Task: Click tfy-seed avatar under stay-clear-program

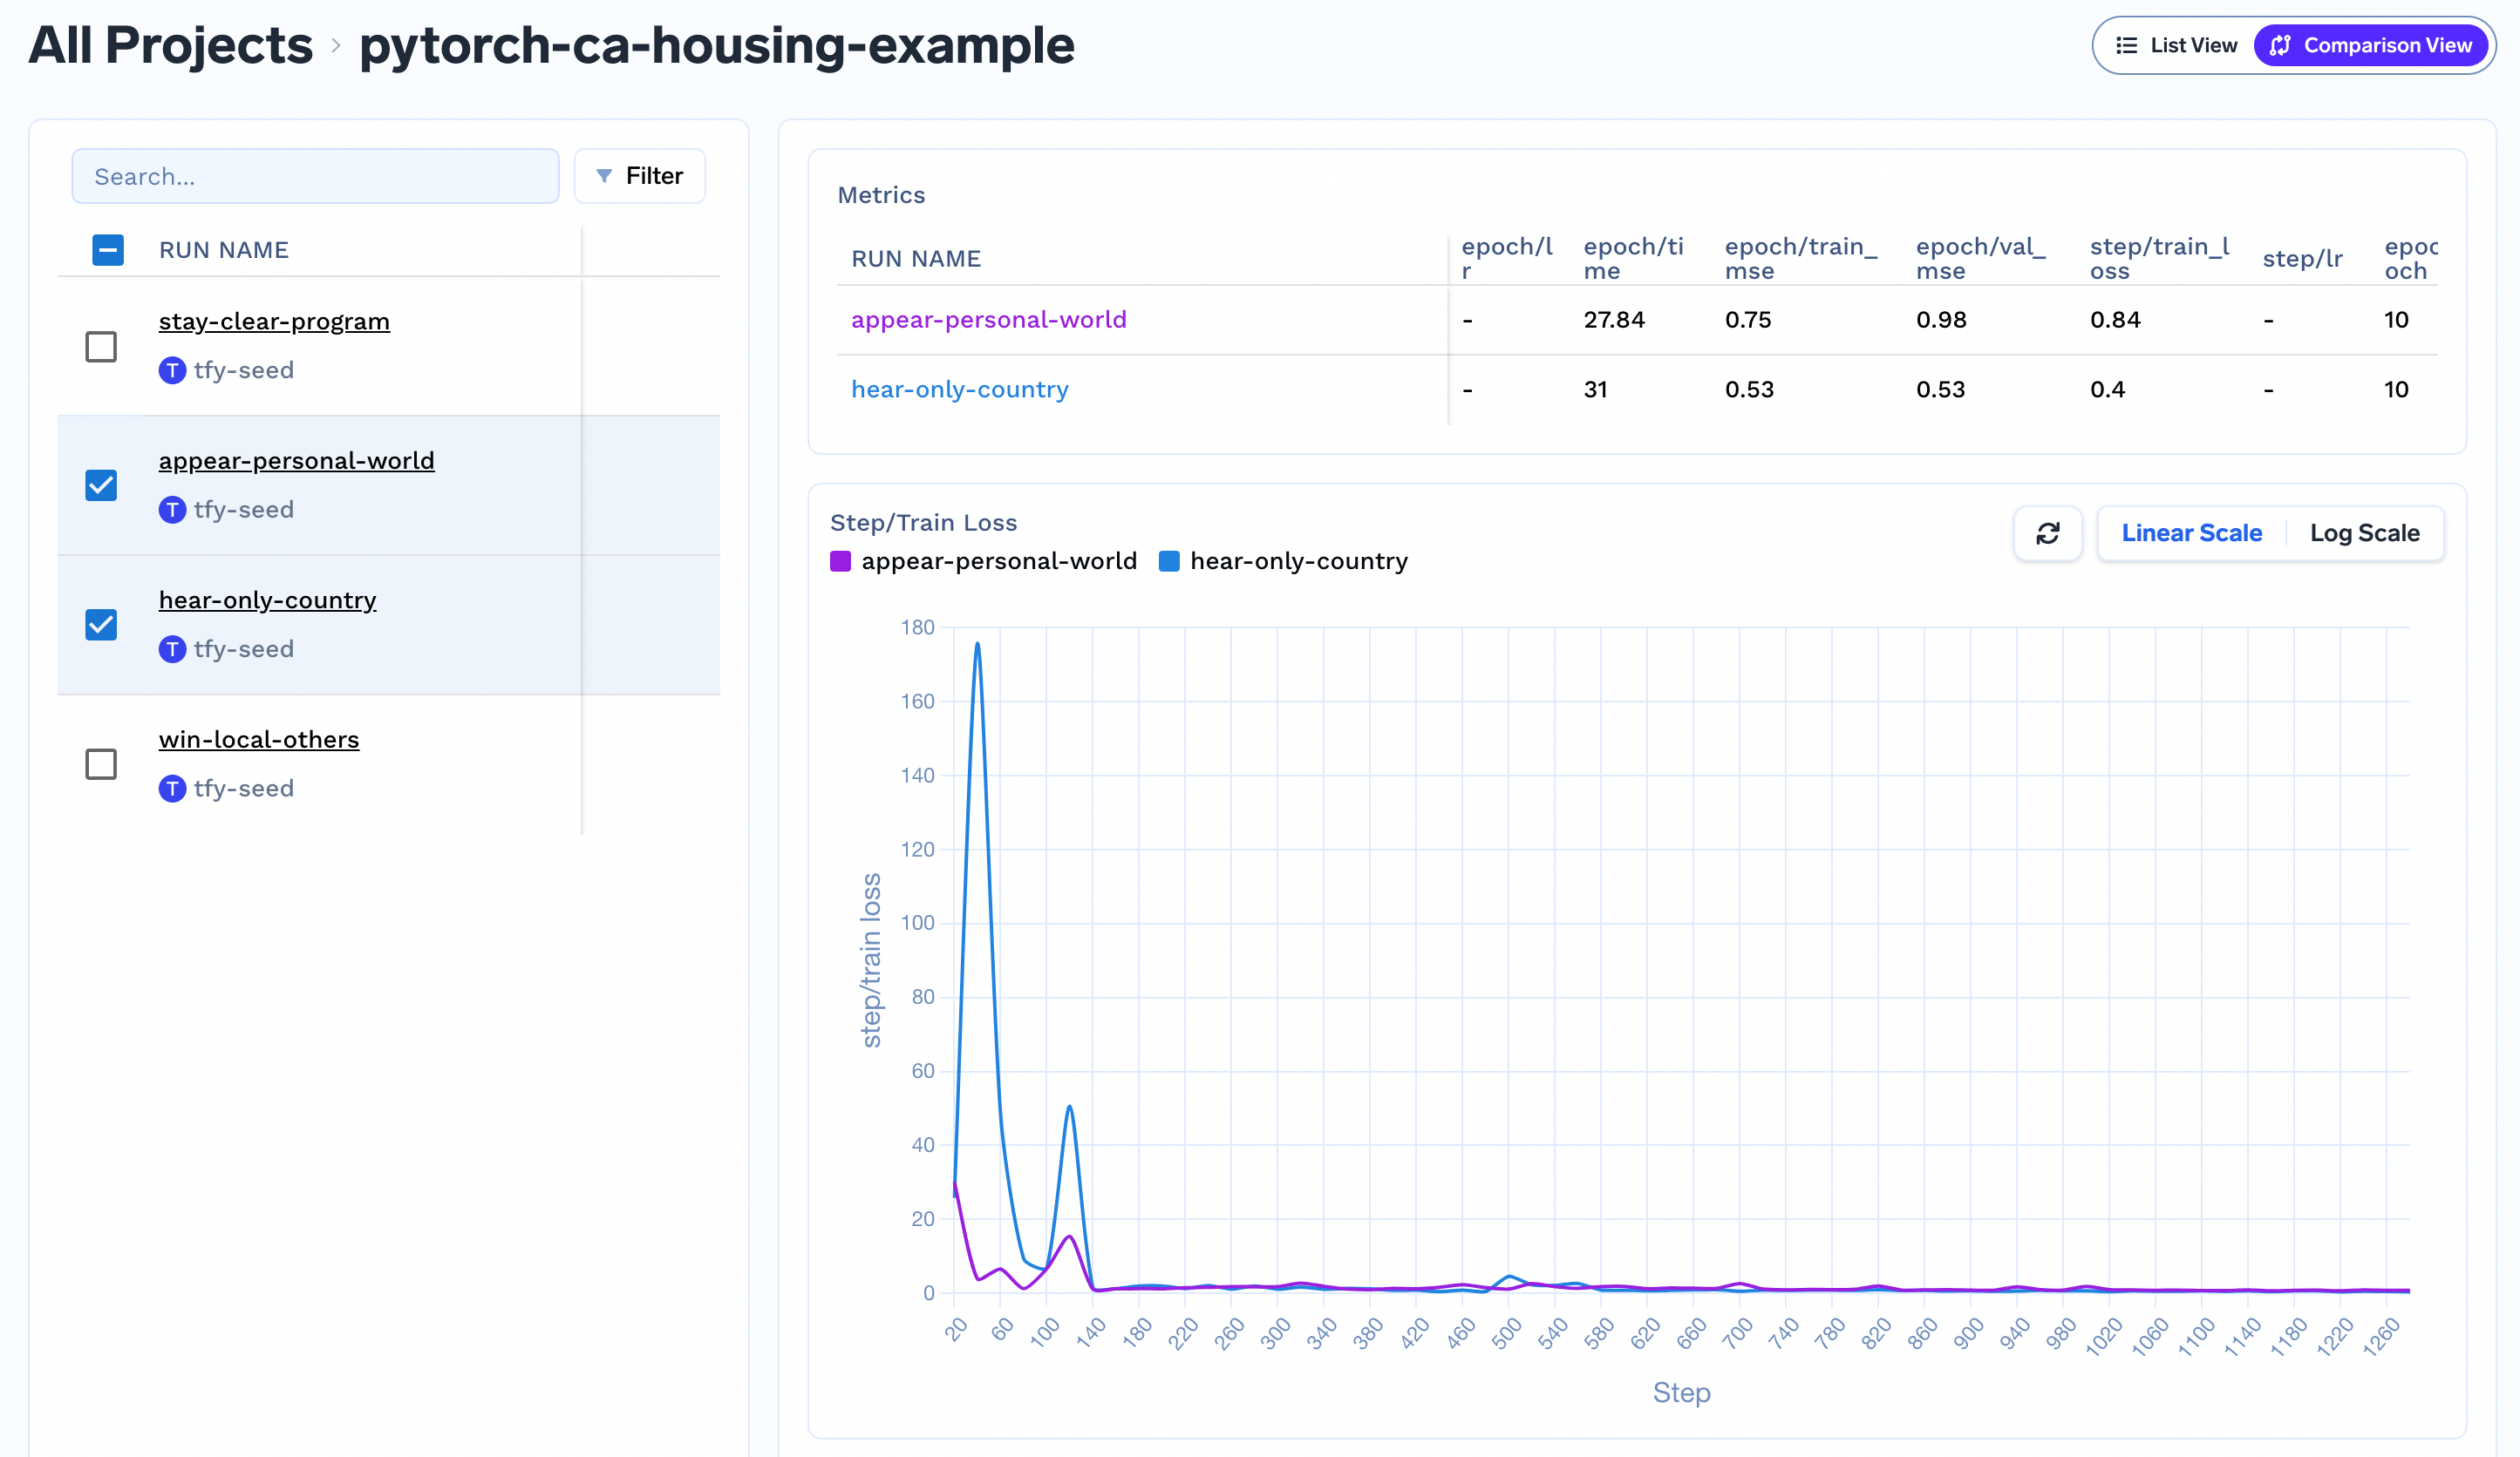Action: tap(172, 370)
